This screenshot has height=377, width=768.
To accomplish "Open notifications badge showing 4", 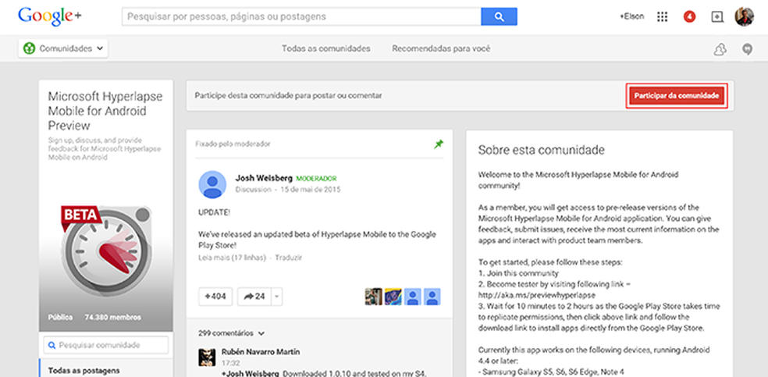I will (689, 16).
